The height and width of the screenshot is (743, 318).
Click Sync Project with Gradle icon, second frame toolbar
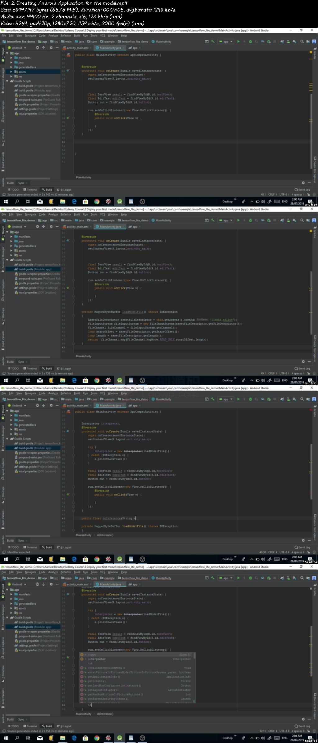[x=282, y=220]
